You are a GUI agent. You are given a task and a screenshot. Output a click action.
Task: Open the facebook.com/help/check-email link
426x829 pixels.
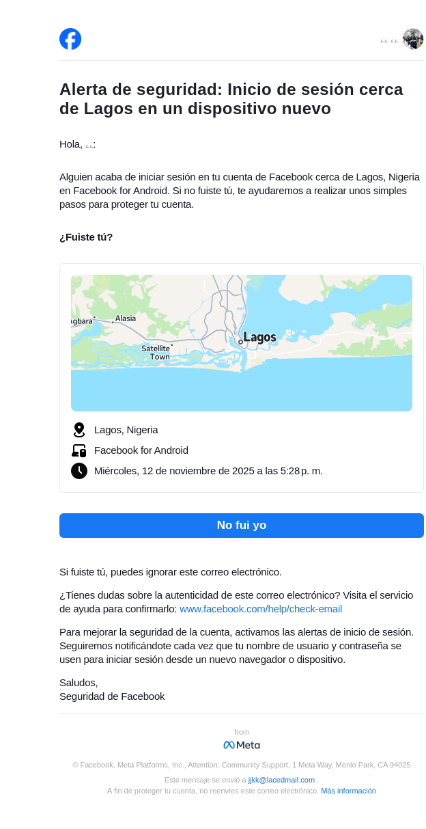(x=261, y=609)
